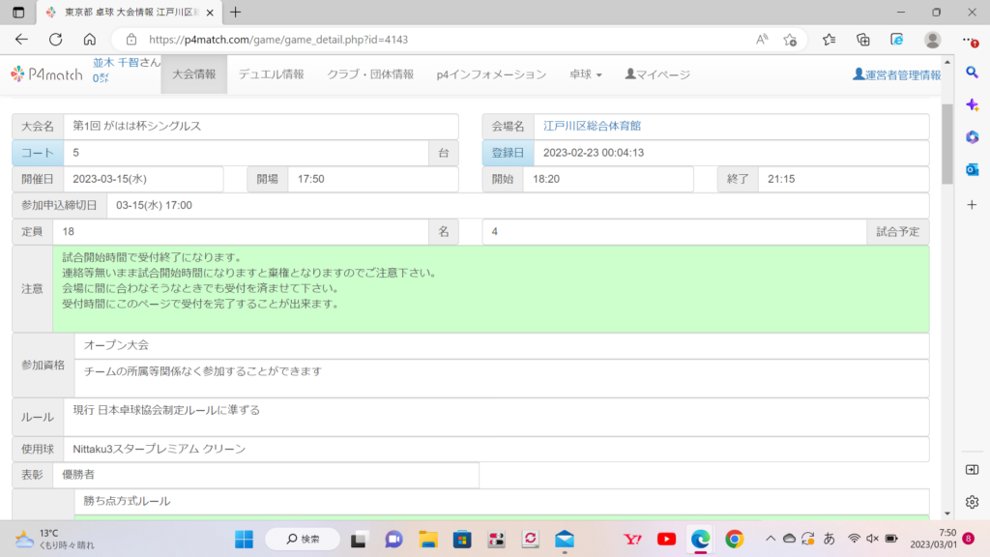The height and width of the screenshot is (557, 990).
Task: Click the P4match logo
Action: click(x=46, y=74)
